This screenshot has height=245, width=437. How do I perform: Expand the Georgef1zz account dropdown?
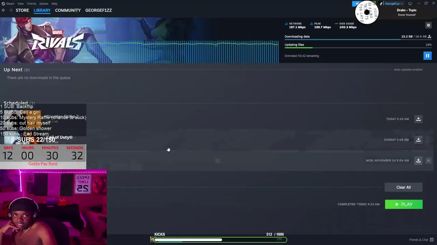pyautogui.click(x=394, y=3)
